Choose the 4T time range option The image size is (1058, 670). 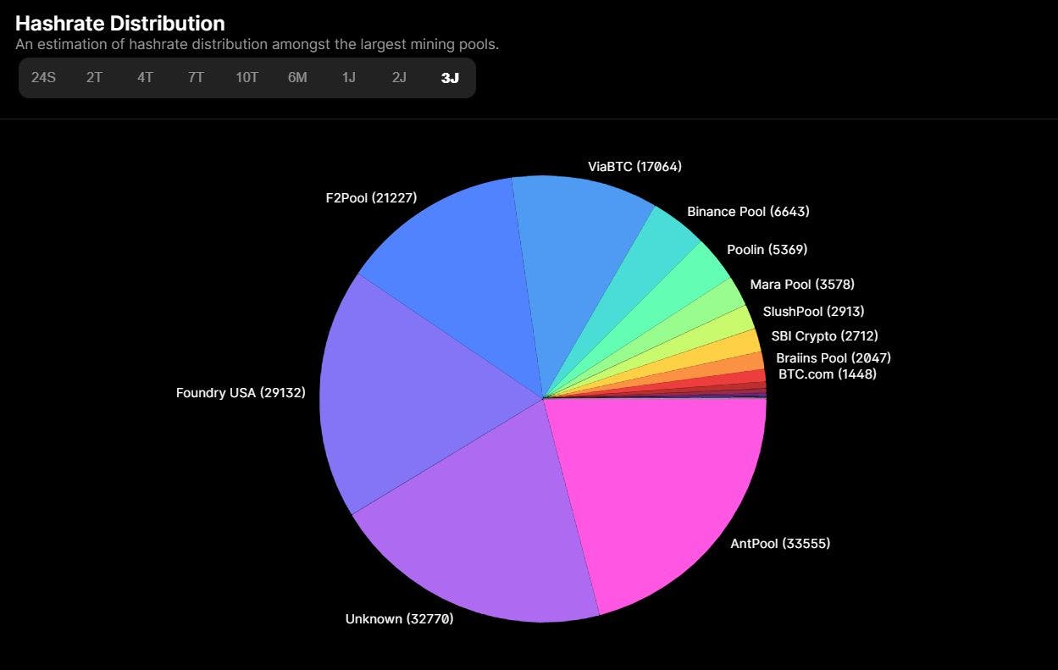(145, 78)
